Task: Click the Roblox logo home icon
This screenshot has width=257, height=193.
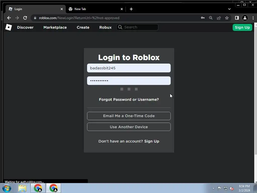Action: 9,27
